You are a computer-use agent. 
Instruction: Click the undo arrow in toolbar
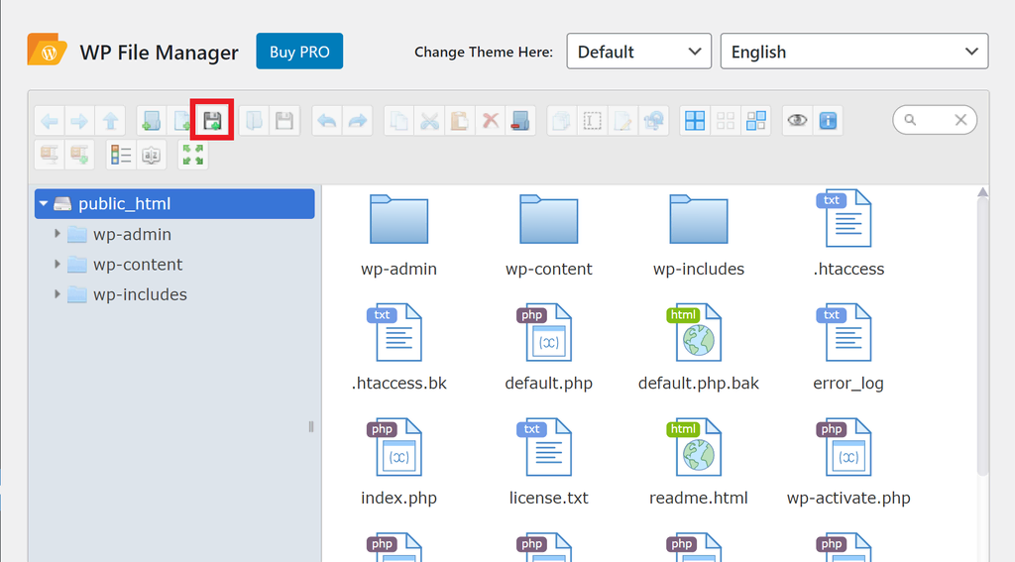(x=326, y=121)
